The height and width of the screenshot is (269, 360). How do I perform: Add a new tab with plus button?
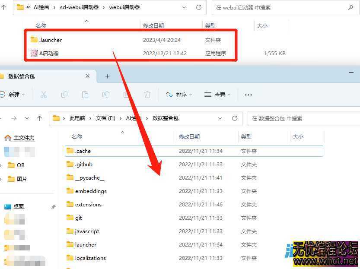pyautogui.click(x=107, y=76)
